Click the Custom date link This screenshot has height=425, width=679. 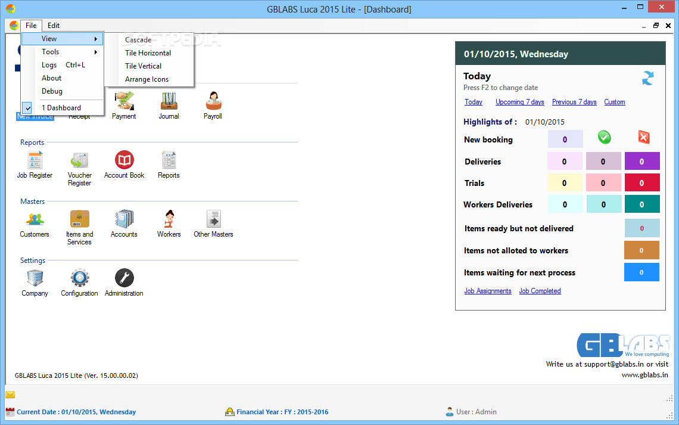pyautogui.click(x=615, y=102)
